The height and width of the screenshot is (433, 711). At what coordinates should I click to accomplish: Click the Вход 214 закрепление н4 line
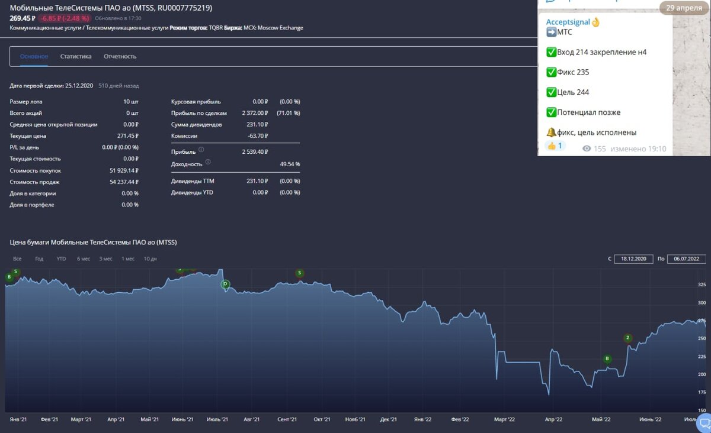point(596,52)
